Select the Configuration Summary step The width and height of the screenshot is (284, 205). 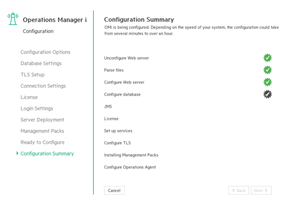pos(47,153)
